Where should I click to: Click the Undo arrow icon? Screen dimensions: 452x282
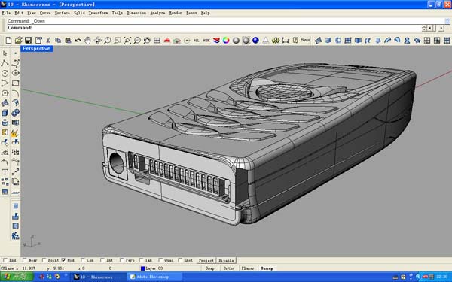pyautogui.click(x=78, y=41)
